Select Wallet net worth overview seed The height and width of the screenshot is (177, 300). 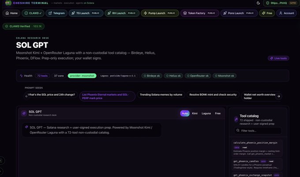coord(260,96)
